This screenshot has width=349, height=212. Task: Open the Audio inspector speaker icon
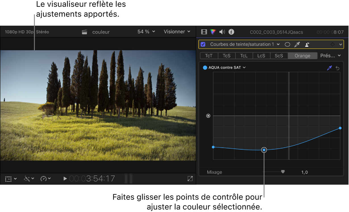tap(222, 32)
